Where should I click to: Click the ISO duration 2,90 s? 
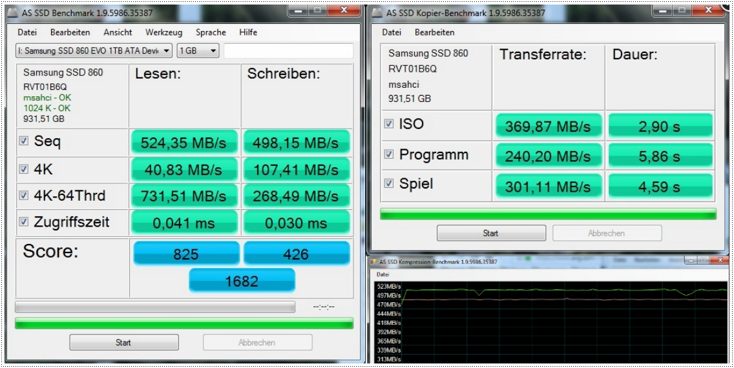point(660,125)
